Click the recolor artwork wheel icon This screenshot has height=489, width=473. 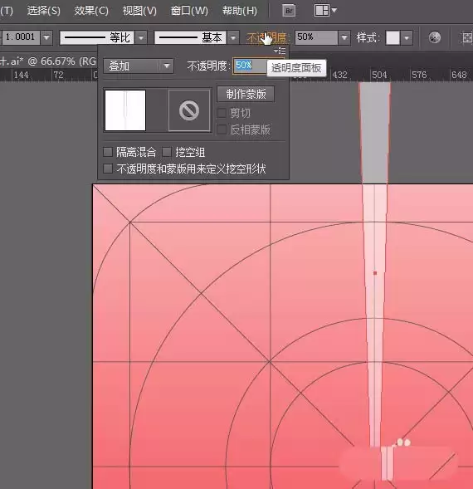[x=434, y=37]
